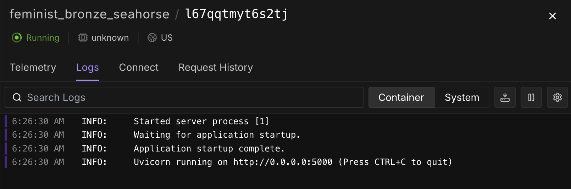Open log settings gear icon
This screenshot has width=571, height=189.
[557, 97]
